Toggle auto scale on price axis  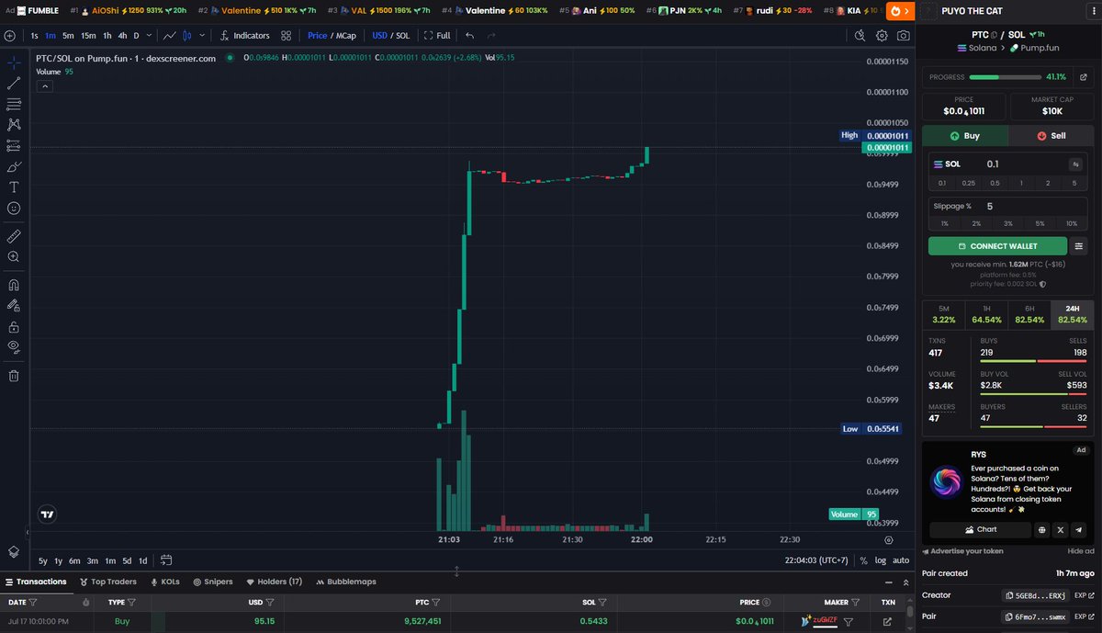coord(901,560)
